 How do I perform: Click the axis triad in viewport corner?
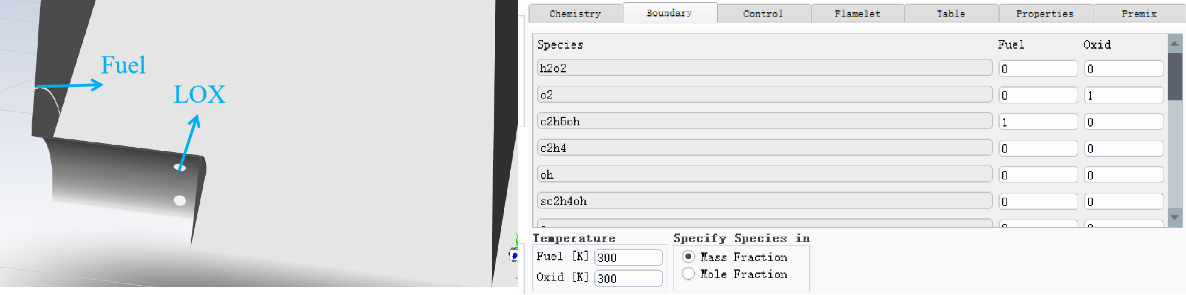[514, 251]
